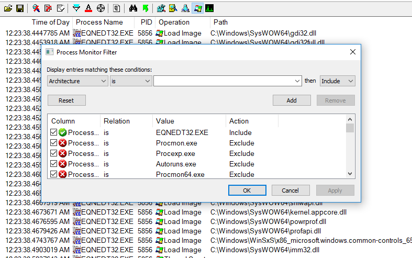412x258 pixels.
Task: Close the Process Monitor Filter dialog
Action: click(x=353, y=52)
